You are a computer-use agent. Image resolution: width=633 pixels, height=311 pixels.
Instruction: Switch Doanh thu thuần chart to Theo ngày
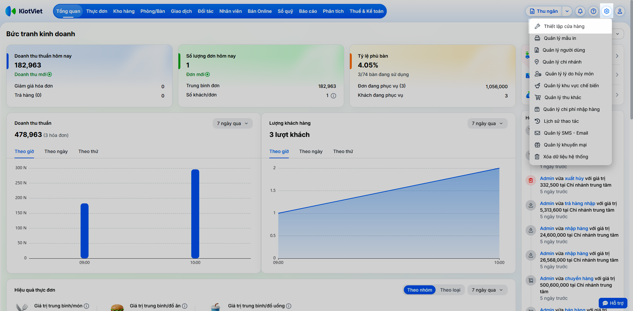click(x=56, y=151)
